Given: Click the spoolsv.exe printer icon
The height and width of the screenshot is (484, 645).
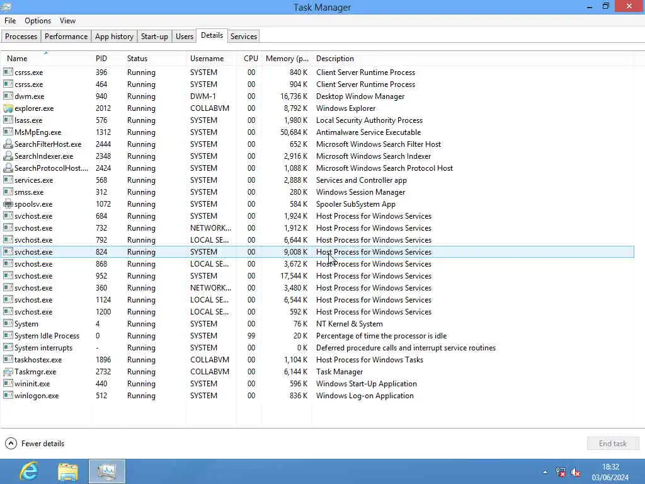Looking at the screenshot, I should pyautogui.click(x=8, y=204).
